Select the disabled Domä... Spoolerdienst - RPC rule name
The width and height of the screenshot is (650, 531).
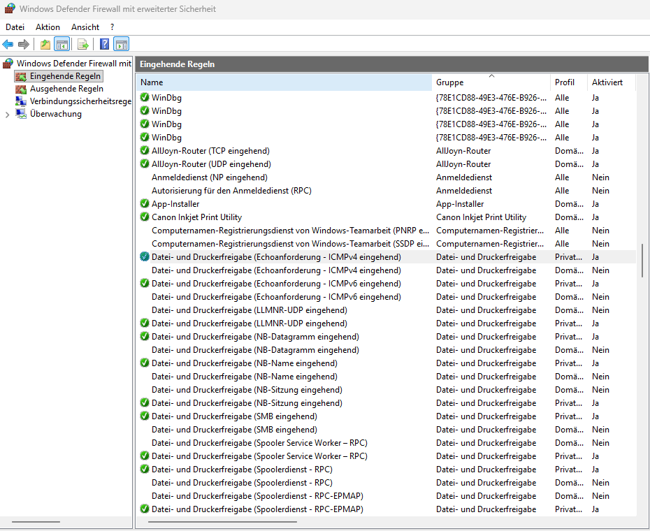(242, 483)
